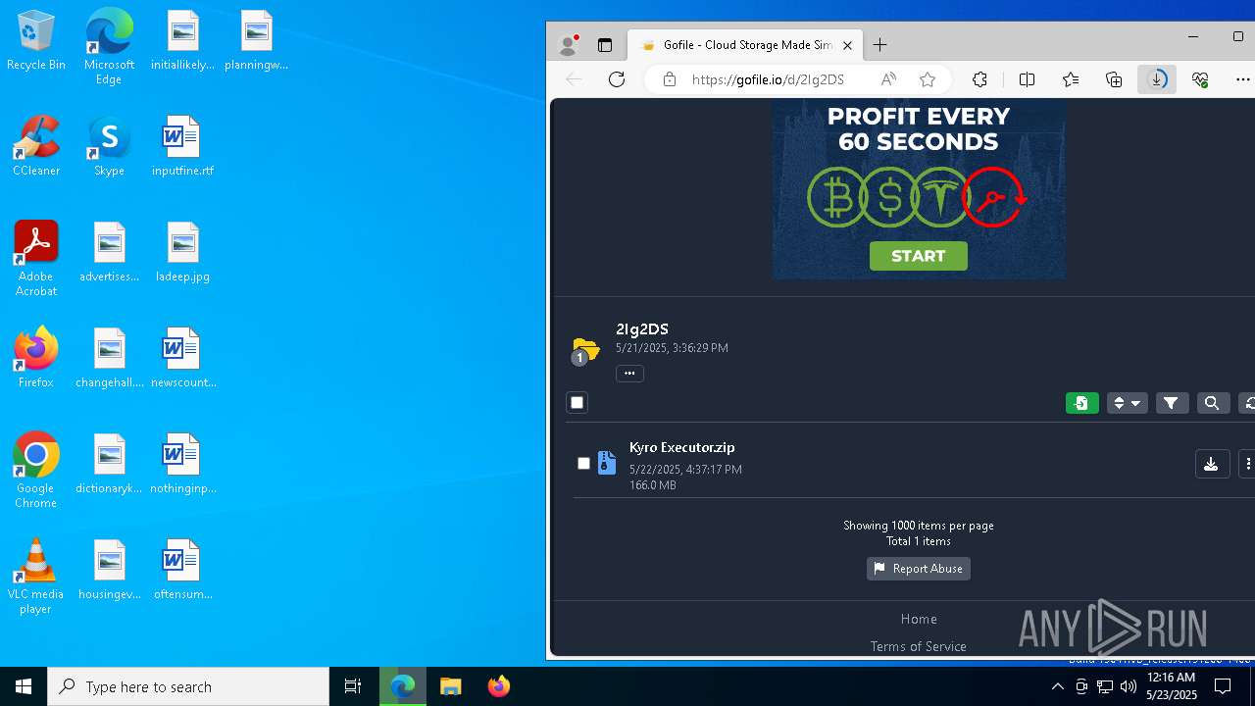The width and height of the screenshot is (1255, 706).
Task: Click Gofile search magnifier icon
Action: [x=1212, y=403]
